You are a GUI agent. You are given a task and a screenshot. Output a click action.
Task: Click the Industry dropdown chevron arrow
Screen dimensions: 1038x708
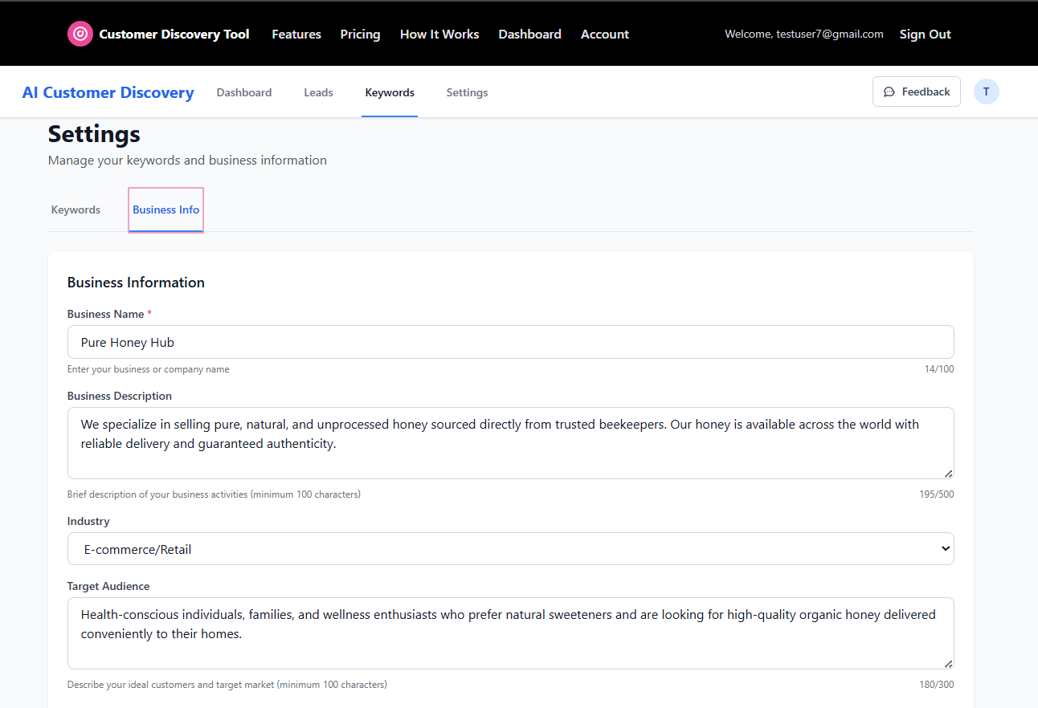coord(945,549)
